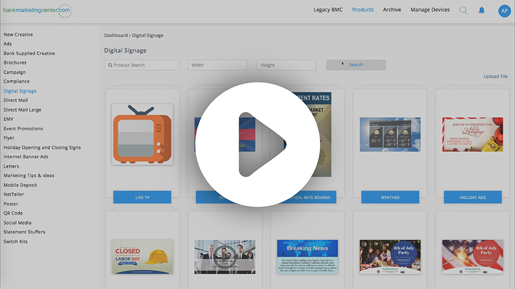515x289 pixels.
Task: Click the HOLIDAY ADS category button
Action: tap(472, 198)
